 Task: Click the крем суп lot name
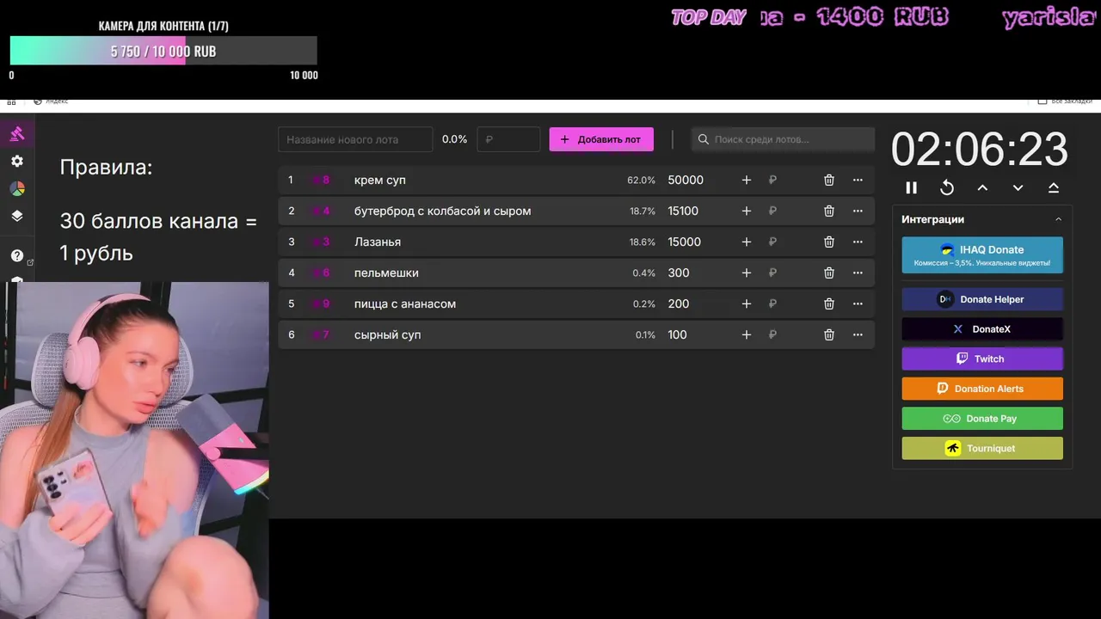pyautogui.click(x=380, y=181)
